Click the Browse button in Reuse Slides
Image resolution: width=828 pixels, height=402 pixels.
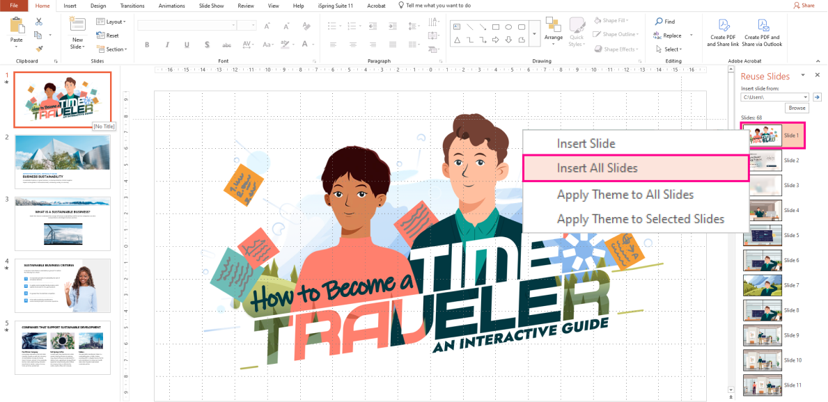click(x=797, y=108)
